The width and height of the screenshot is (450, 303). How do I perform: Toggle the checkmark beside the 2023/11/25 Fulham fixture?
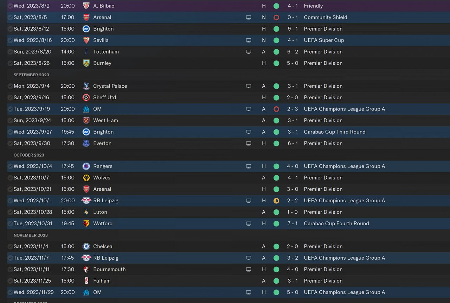pyautogui.click(x=10, y=281)
